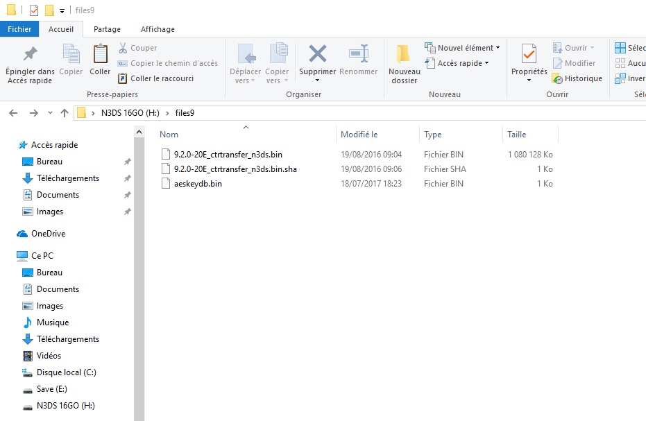
Task: Open the Affichage ribbon tab
Action: point(158,29)
